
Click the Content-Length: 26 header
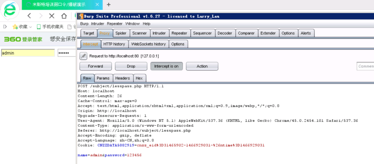click(x=100, y=96)
